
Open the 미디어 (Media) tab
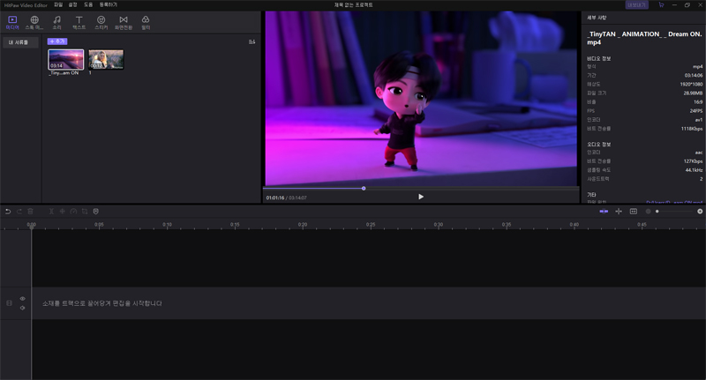[12, 23]
